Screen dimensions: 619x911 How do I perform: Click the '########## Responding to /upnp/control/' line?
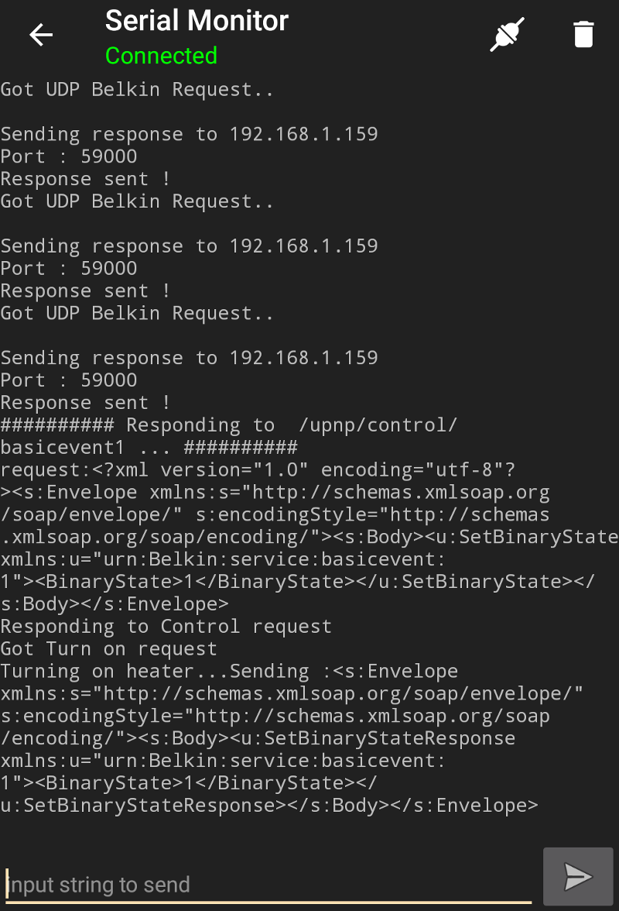229,425
